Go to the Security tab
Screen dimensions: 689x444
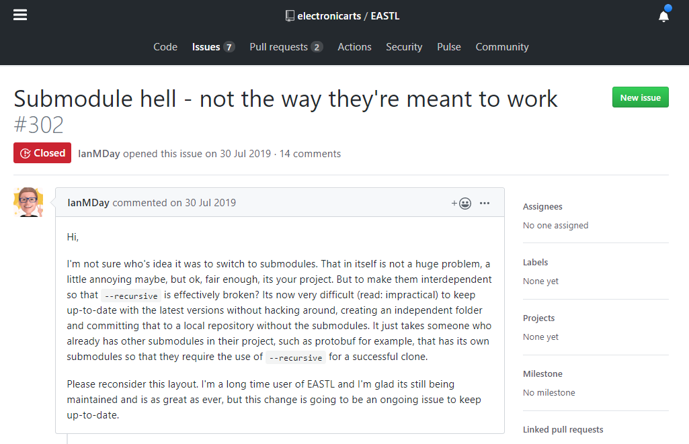click(x=404, y=47)
